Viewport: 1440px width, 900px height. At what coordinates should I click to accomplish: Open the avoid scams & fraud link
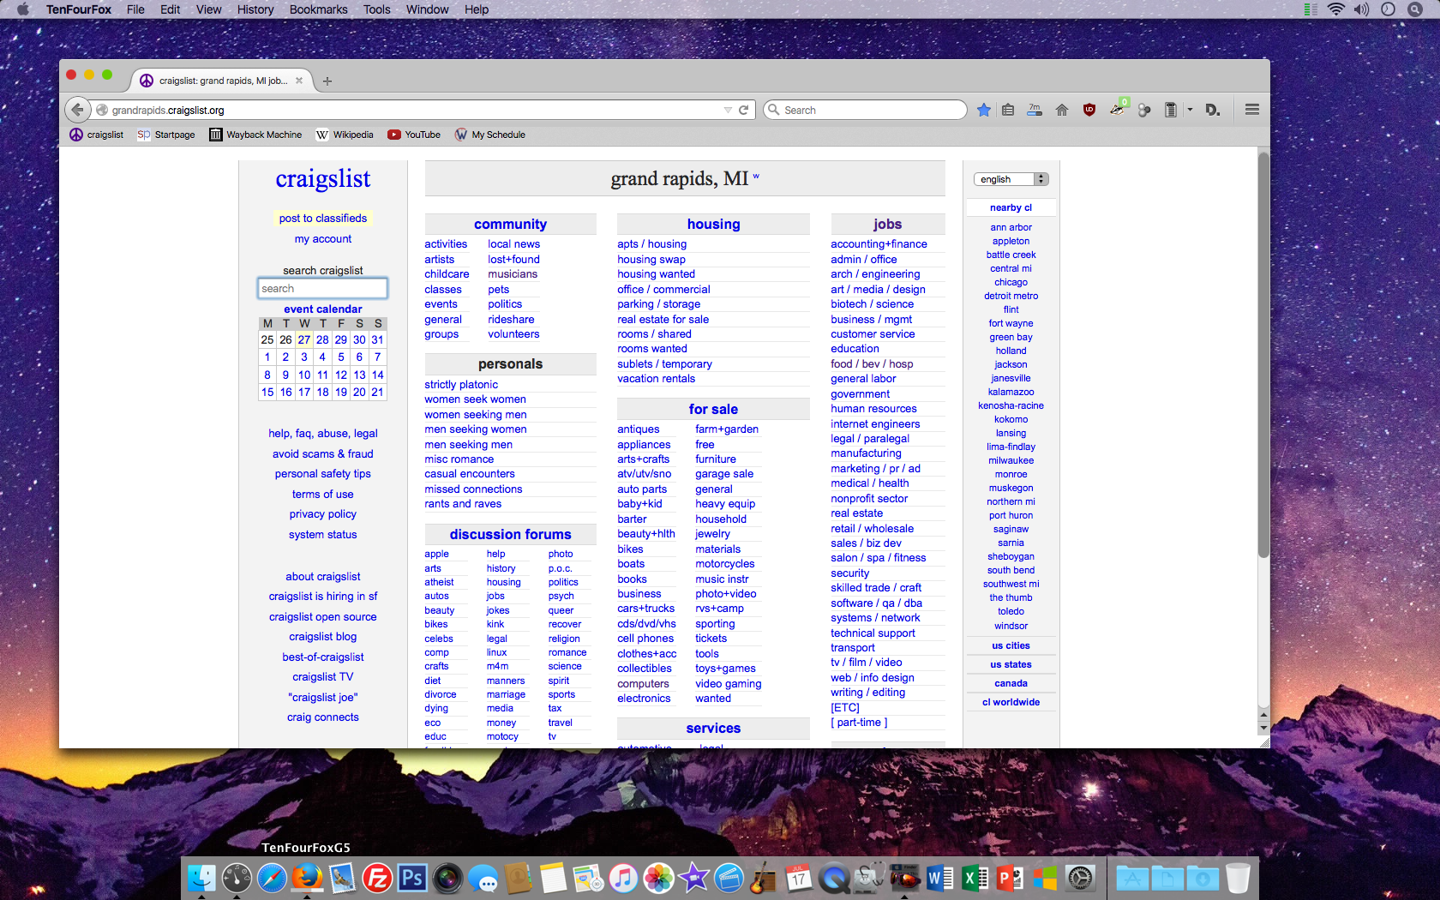coord(323,454)
